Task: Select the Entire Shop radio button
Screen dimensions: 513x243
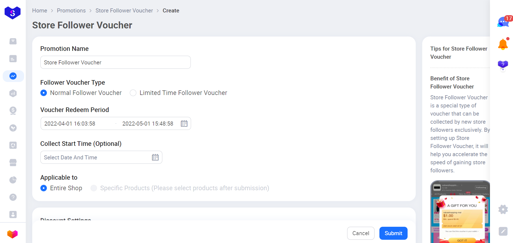Action: [x=44, y=188]
